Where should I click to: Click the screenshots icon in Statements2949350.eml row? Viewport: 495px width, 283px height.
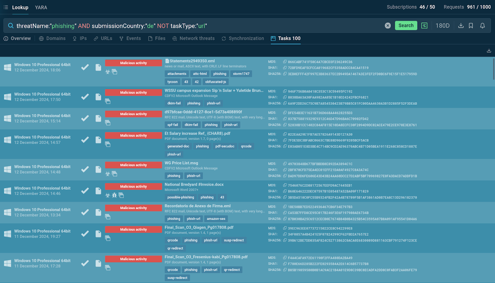click(115, 71)
